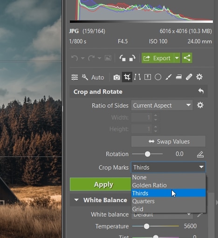218x238 pixels.
Task: Click the image dimensions 6016 x 4016 text
Action: click(174, 31)
